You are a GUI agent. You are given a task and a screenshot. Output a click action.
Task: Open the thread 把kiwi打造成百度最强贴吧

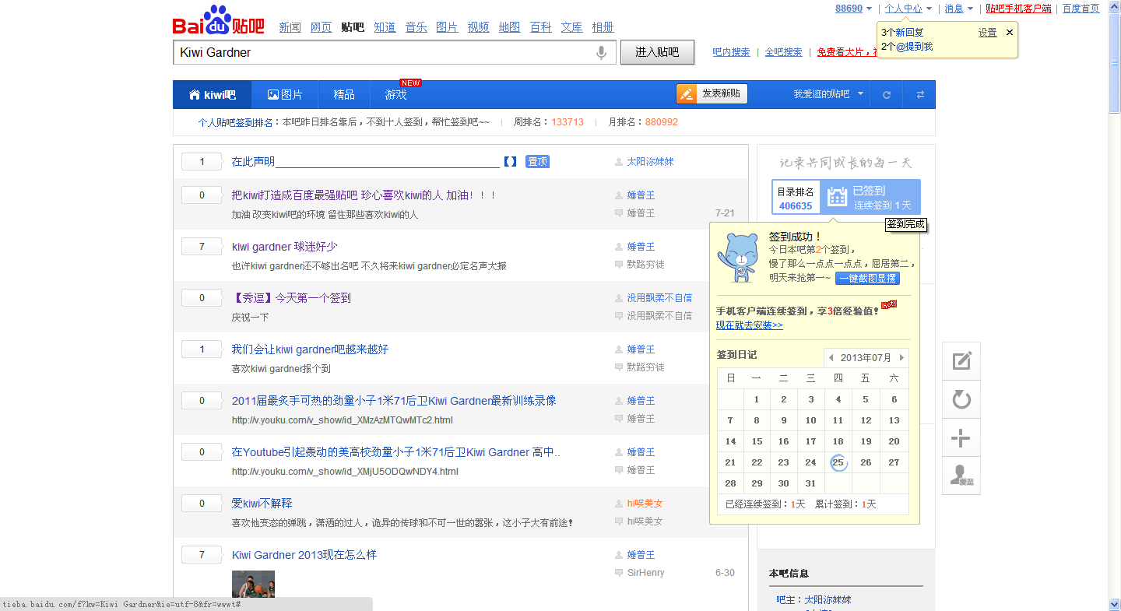pyautogui.click(x=364, y=195)
